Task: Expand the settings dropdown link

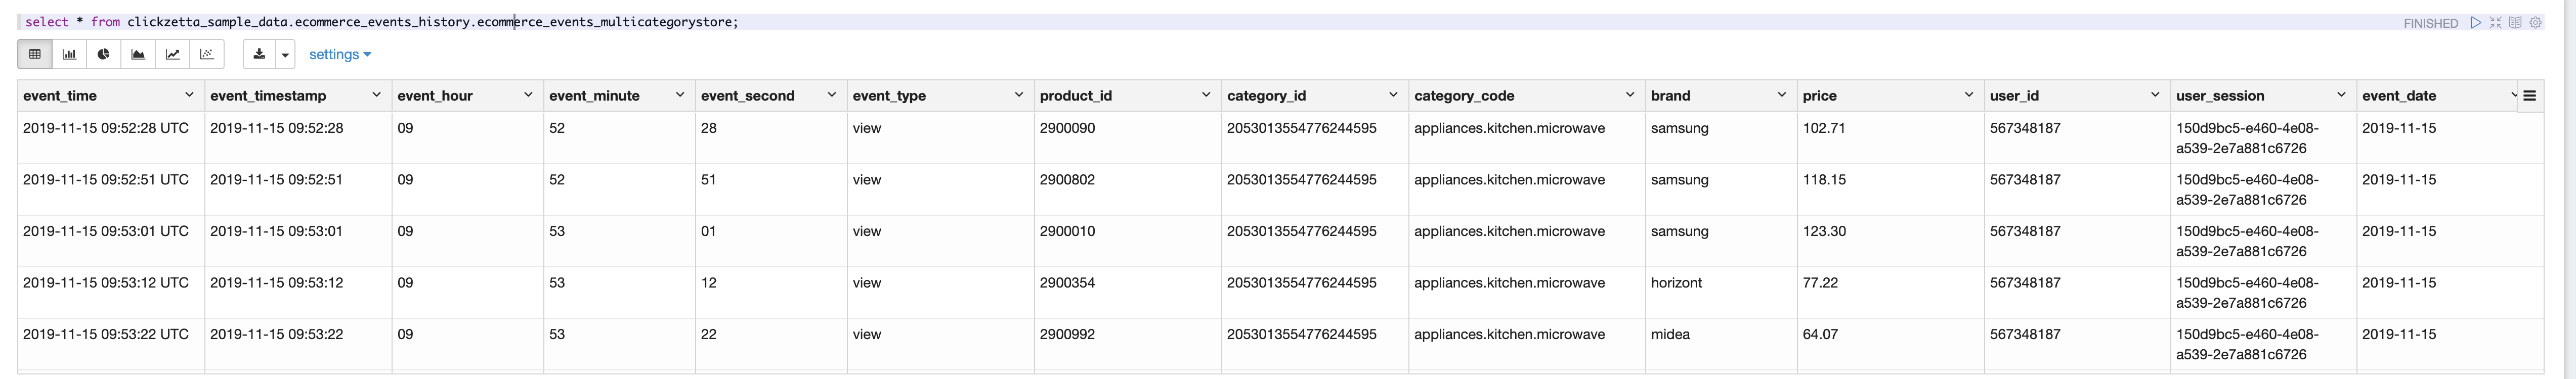Action: 339,55
